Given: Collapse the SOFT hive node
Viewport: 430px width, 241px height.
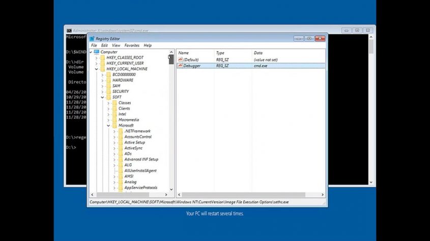Looking at the screenshot, I should tap(102, 97).
